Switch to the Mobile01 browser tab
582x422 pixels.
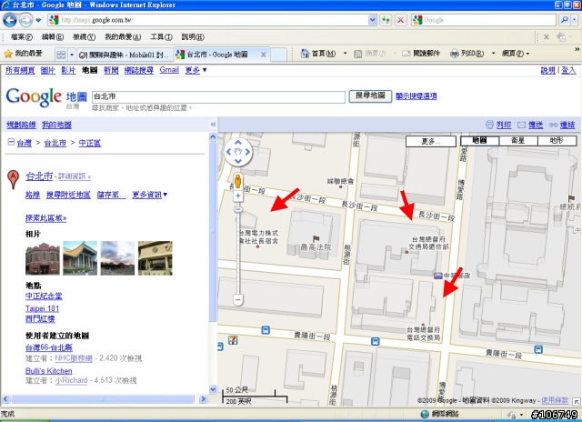[x=125, y=55]
